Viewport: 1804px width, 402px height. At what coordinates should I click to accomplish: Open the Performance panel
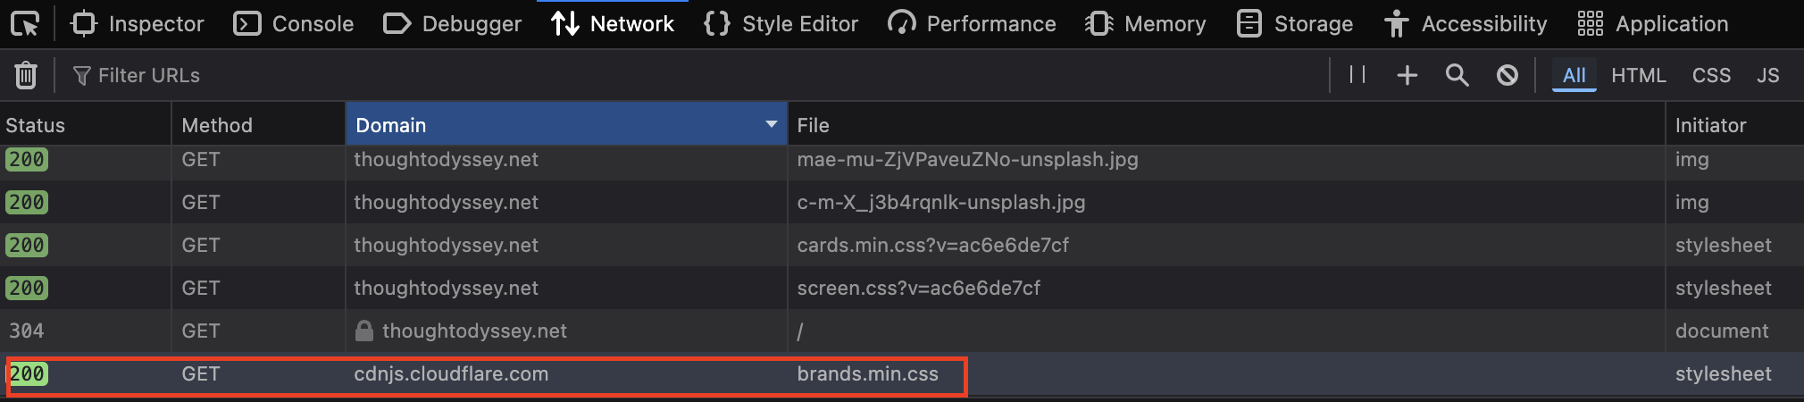point(972,24)
